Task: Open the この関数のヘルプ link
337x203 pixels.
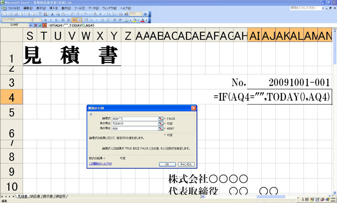Action: coord(100,164)
